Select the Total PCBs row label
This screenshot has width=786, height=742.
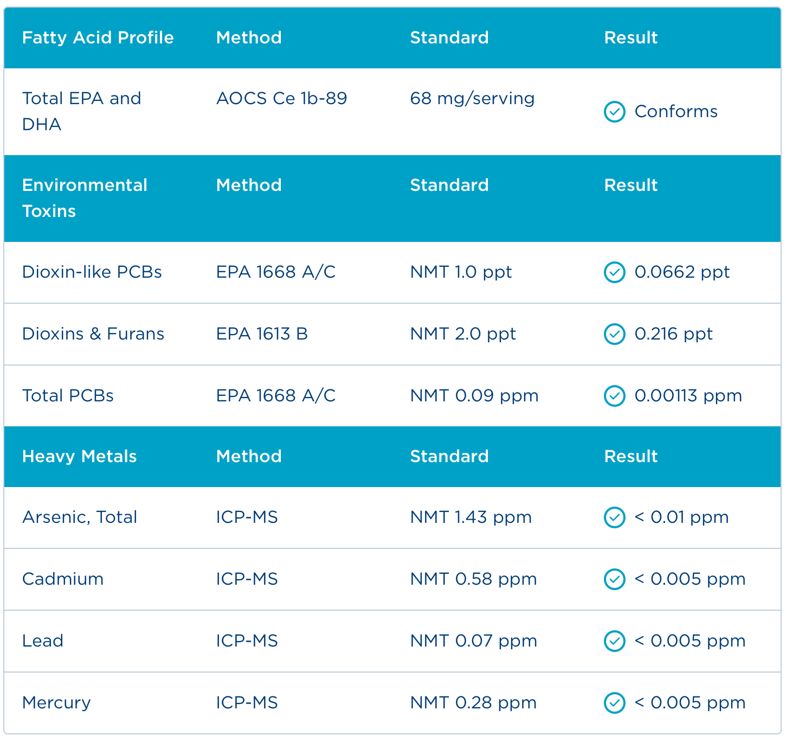pos(68,396)
